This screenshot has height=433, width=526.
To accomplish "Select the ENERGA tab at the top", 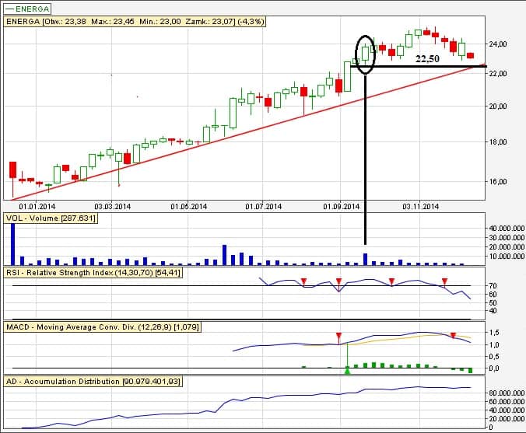I will pyautogui.click(x=28, y=9).
